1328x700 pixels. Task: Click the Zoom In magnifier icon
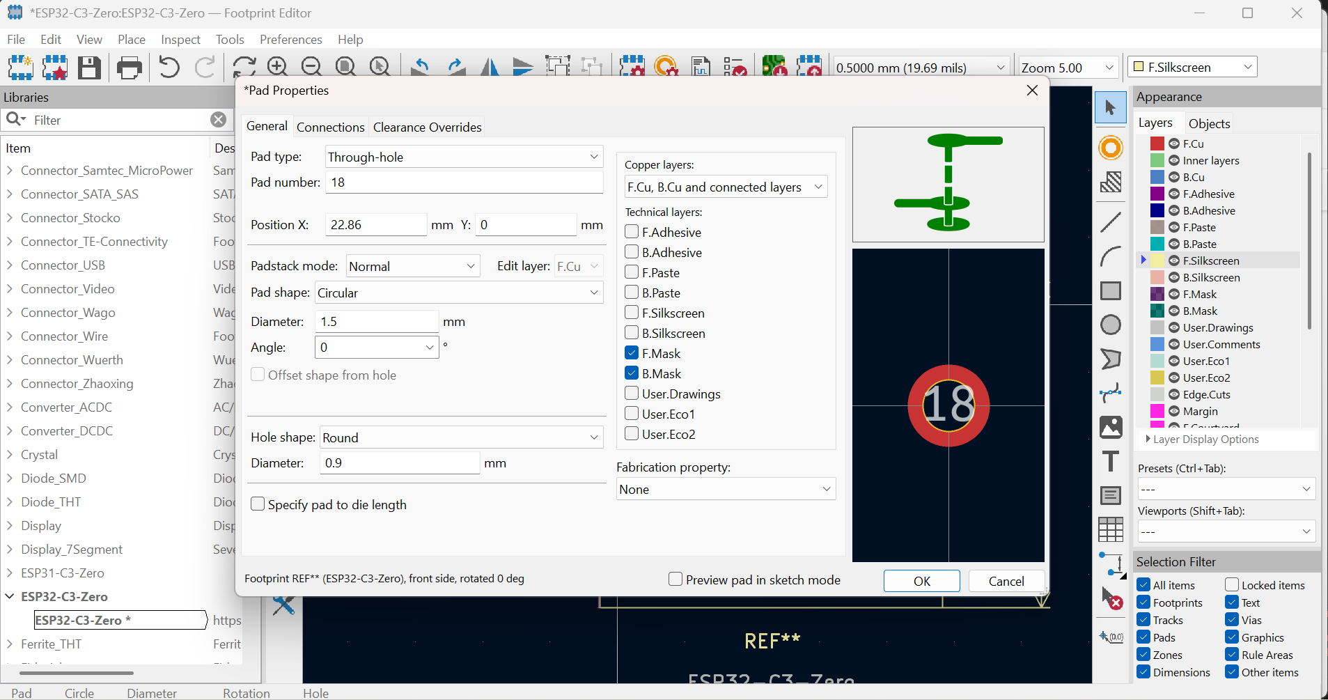(x=278, y=67)
